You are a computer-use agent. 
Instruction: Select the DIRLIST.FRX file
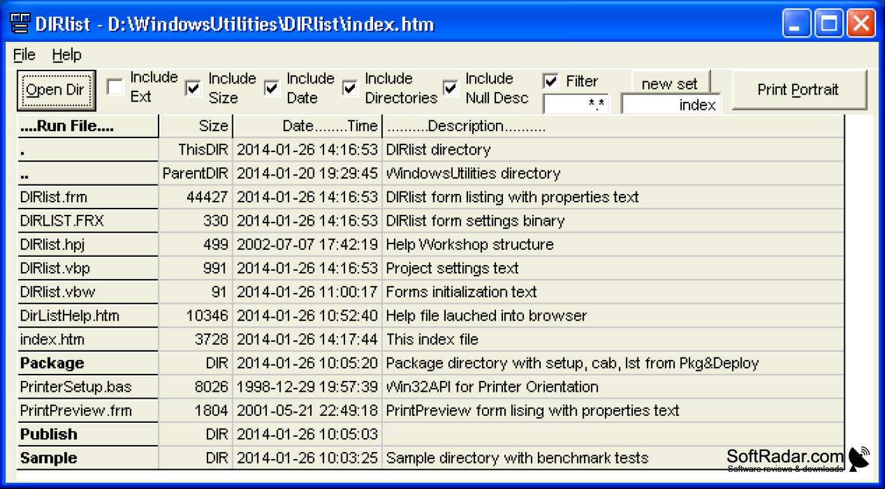88,221
